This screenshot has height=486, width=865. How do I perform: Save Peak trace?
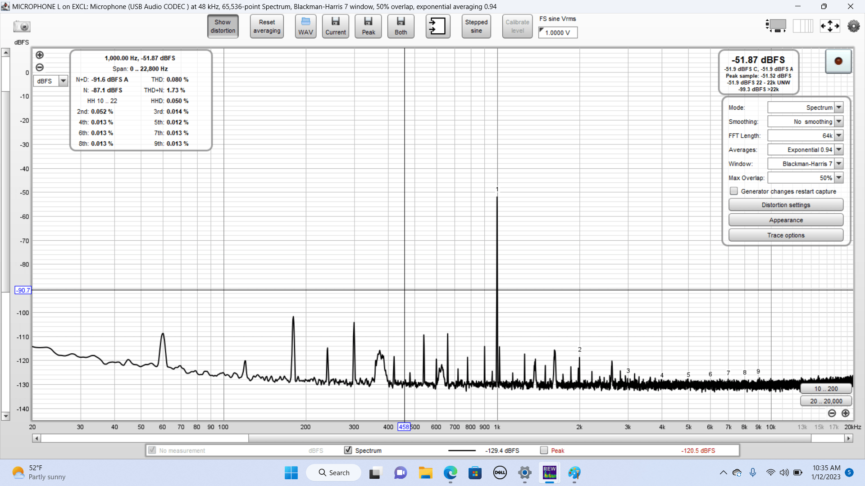368,27
